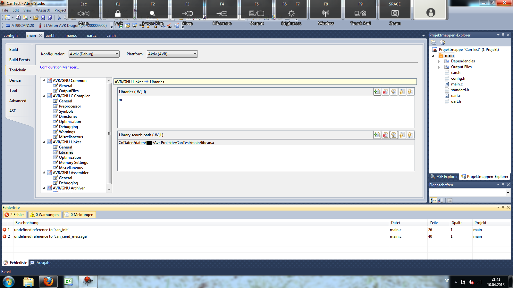This screenshot has height=288, width=513.
Task: Toggle the 2 Fehler filter
Action: click(x=14, y=215)
